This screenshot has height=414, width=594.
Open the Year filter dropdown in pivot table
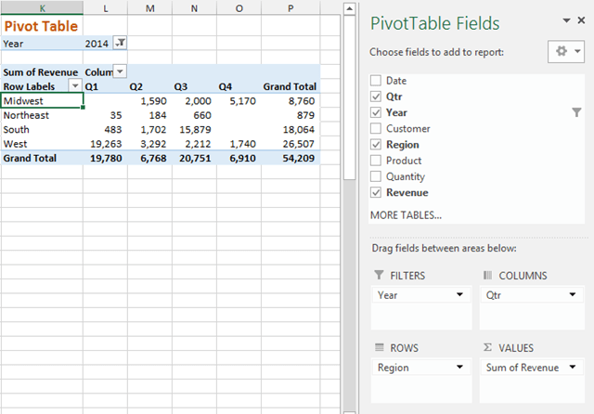click(119, 43)
